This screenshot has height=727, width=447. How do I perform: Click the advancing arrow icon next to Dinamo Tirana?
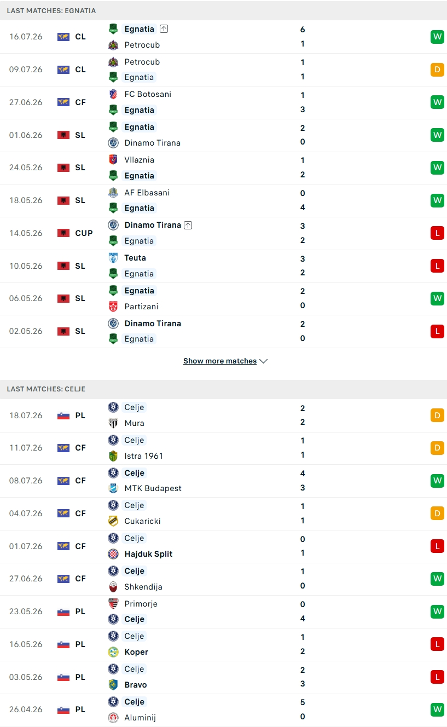pyautogui.click(x=188, y=225)
